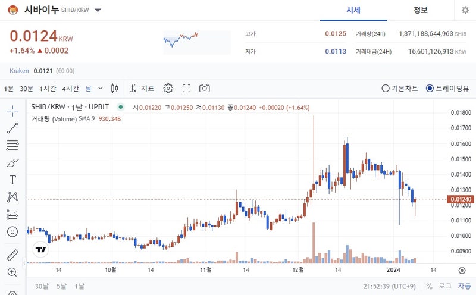The image size is (476, 295).
Task: Select the forecasting and measurement tool
Action: pos(12,215)
